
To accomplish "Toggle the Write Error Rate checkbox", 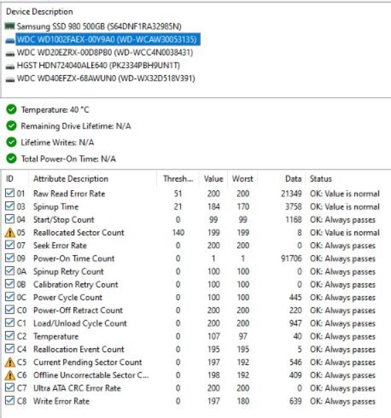I will click(10, 401).
